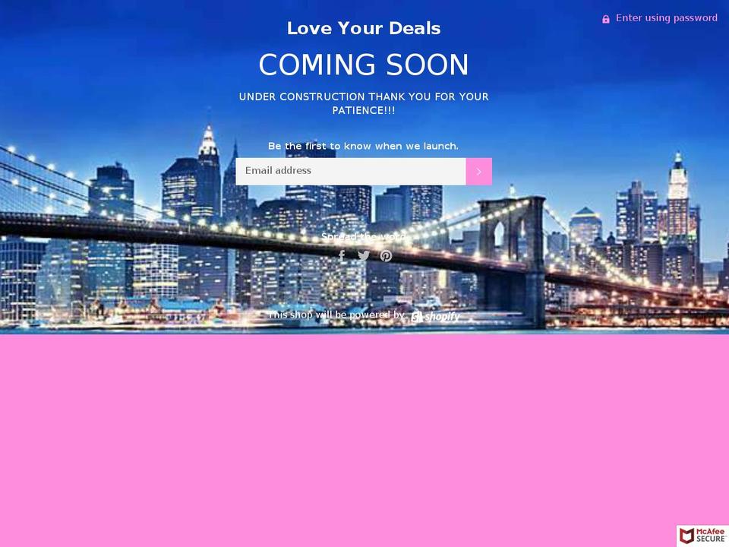Click the 'Be the first to know' text

click(364, 146)
